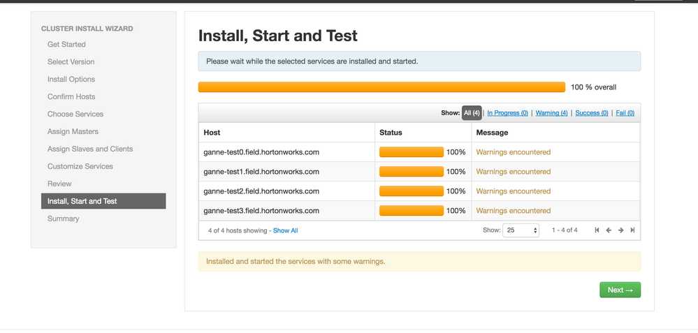
Task: Go to next page of hosts
Action: (620, 230)
